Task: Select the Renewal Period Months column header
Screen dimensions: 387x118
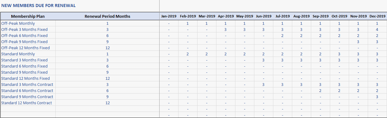Action: [107, 16]
